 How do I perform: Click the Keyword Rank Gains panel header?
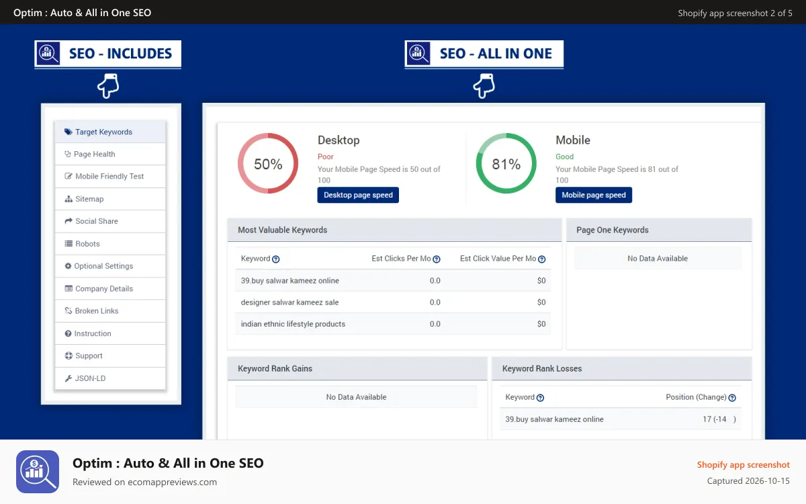pos(357,369)
